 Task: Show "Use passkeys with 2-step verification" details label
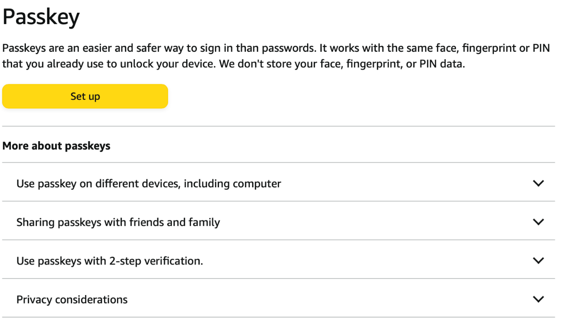(109, 261)
